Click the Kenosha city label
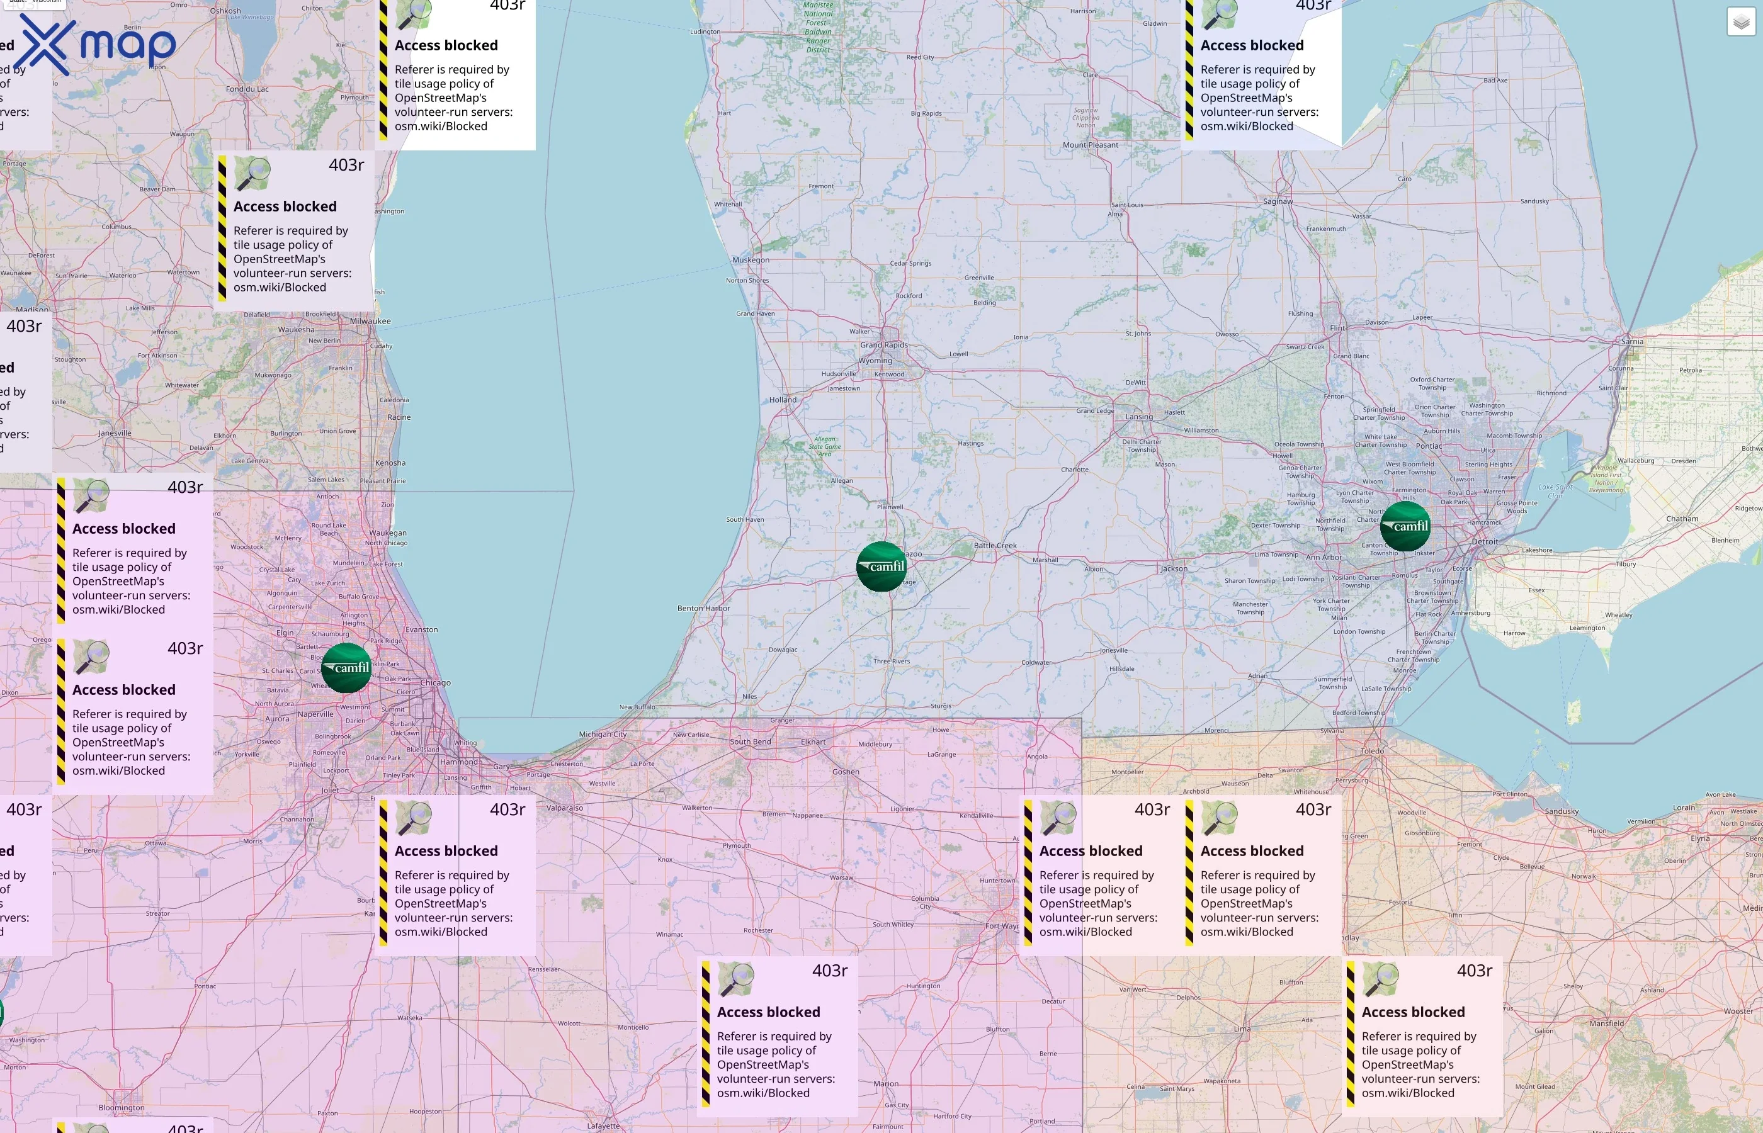Viewport: 1763px width, 1133px height. click(390, 463)
